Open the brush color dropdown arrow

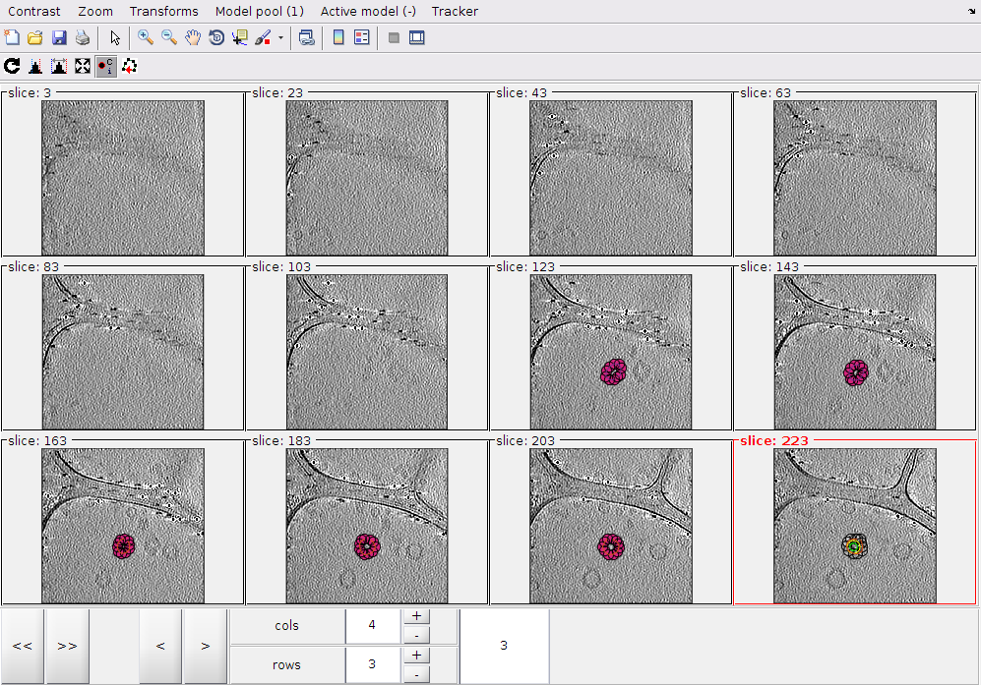pyautogui.click(x=280, y=38)
